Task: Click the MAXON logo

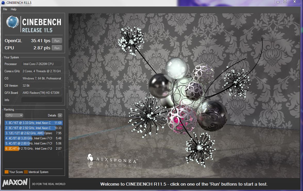Action: (x=15, y=182)
